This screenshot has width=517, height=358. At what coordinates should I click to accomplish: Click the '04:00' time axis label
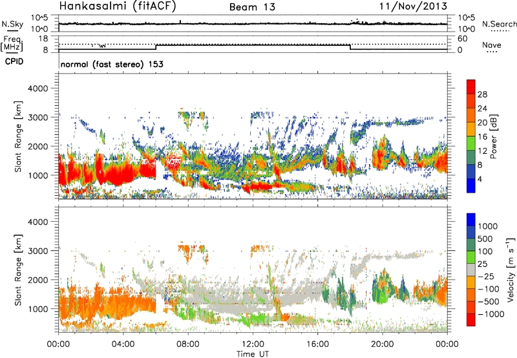[x=123, y=344]
